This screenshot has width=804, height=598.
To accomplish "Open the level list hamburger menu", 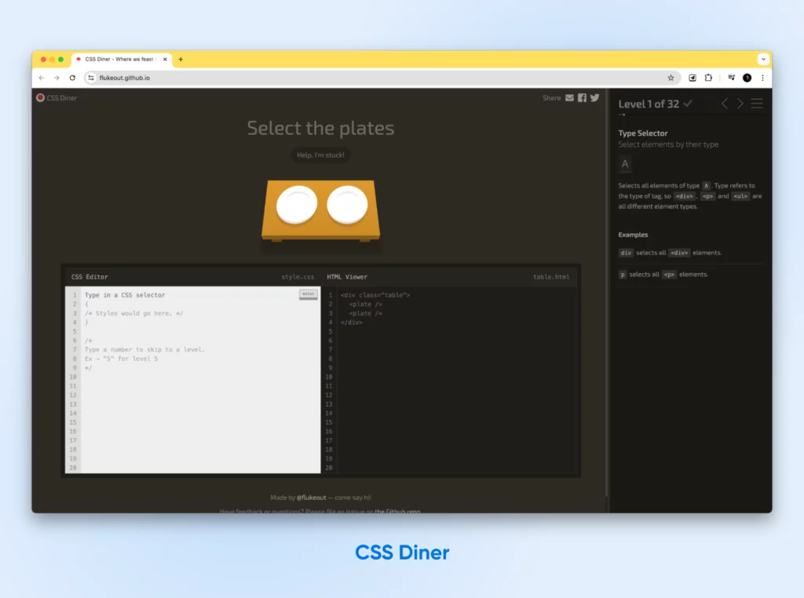I will pos(757,104).
